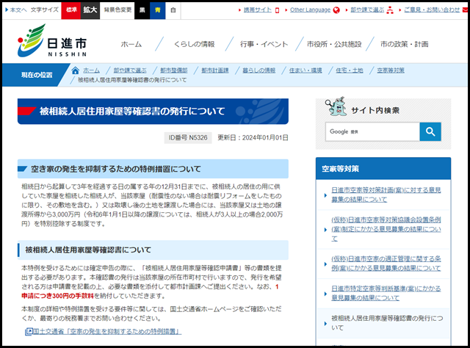This screenshot has height=348, width=470.
Task: Select the white 白 background color
Action: 173,10
